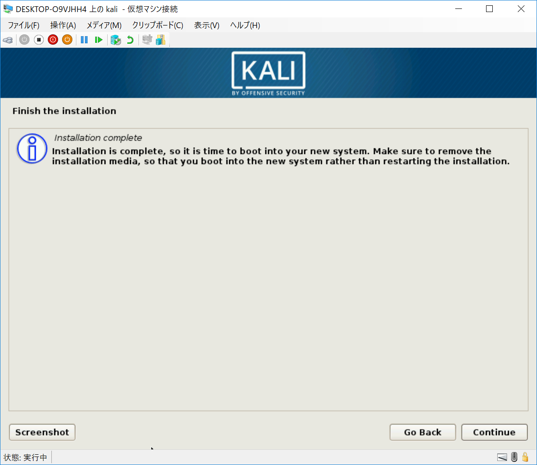Click the lock icon in status bar

(525, 457)
